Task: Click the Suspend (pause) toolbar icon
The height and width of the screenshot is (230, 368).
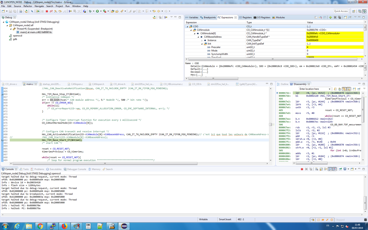Action: (x=42, y=11)
